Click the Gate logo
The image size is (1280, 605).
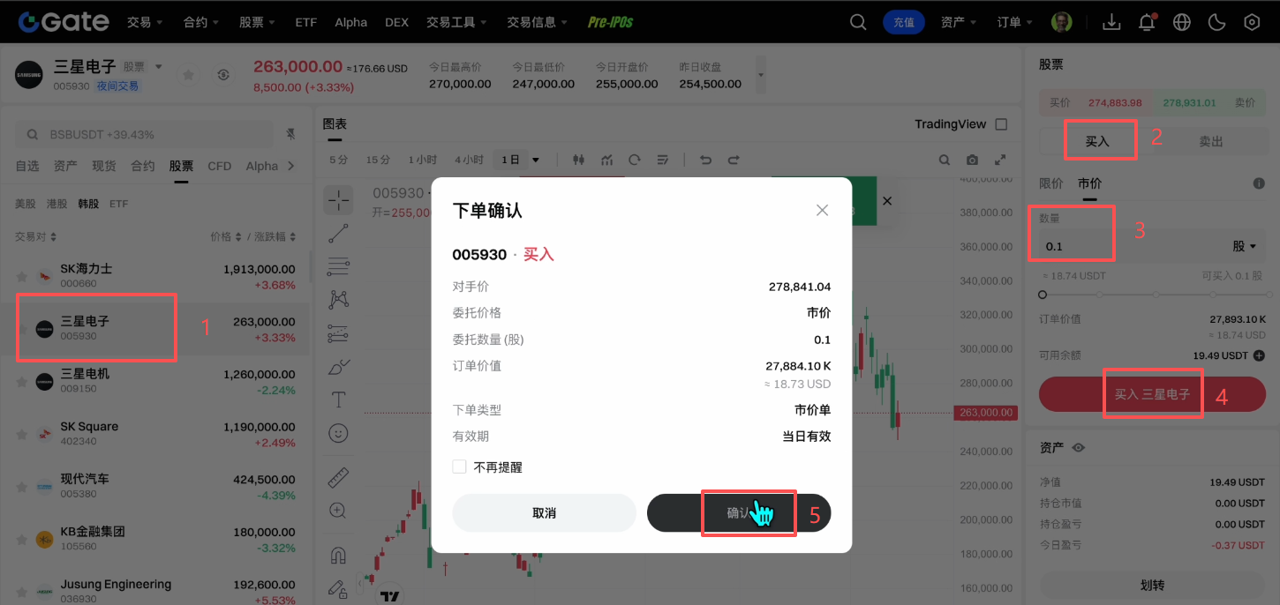pyautogui.click(x=64, y=22)
